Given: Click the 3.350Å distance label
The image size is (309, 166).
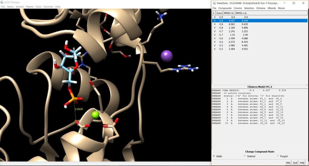Looking at the screenshot, I should click(x=79, y=109).
